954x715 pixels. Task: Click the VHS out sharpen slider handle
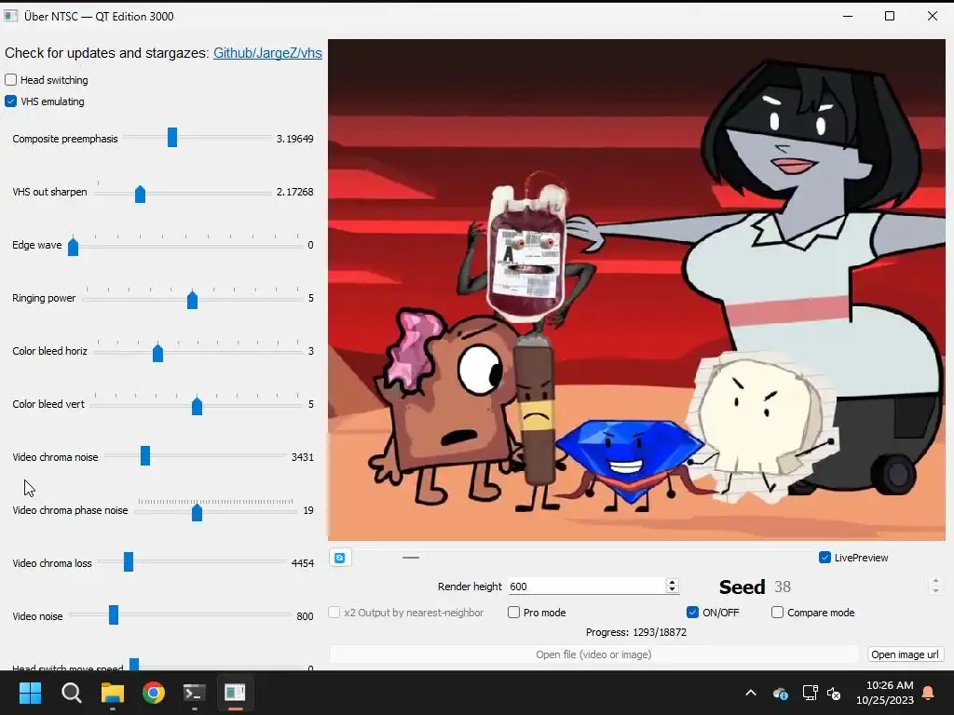140,194
